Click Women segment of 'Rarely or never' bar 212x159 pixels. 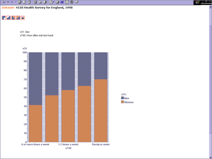tap(101, 111)
